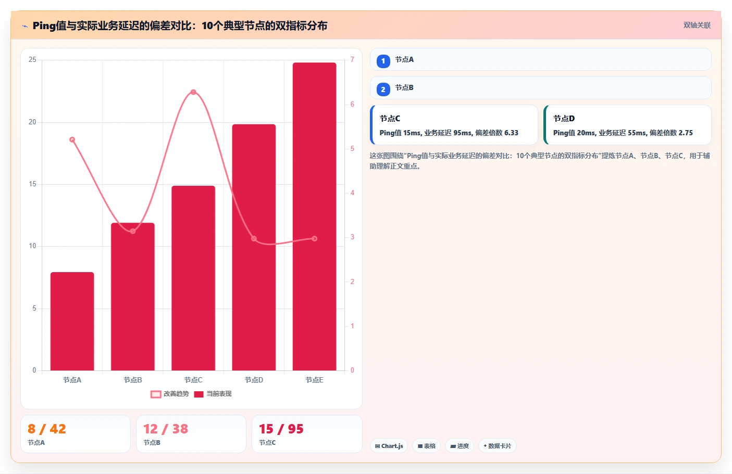Click the 节点A bar in the chart
Image resolution: width=732 pixels, height=474 pixels.
point(72,321)
